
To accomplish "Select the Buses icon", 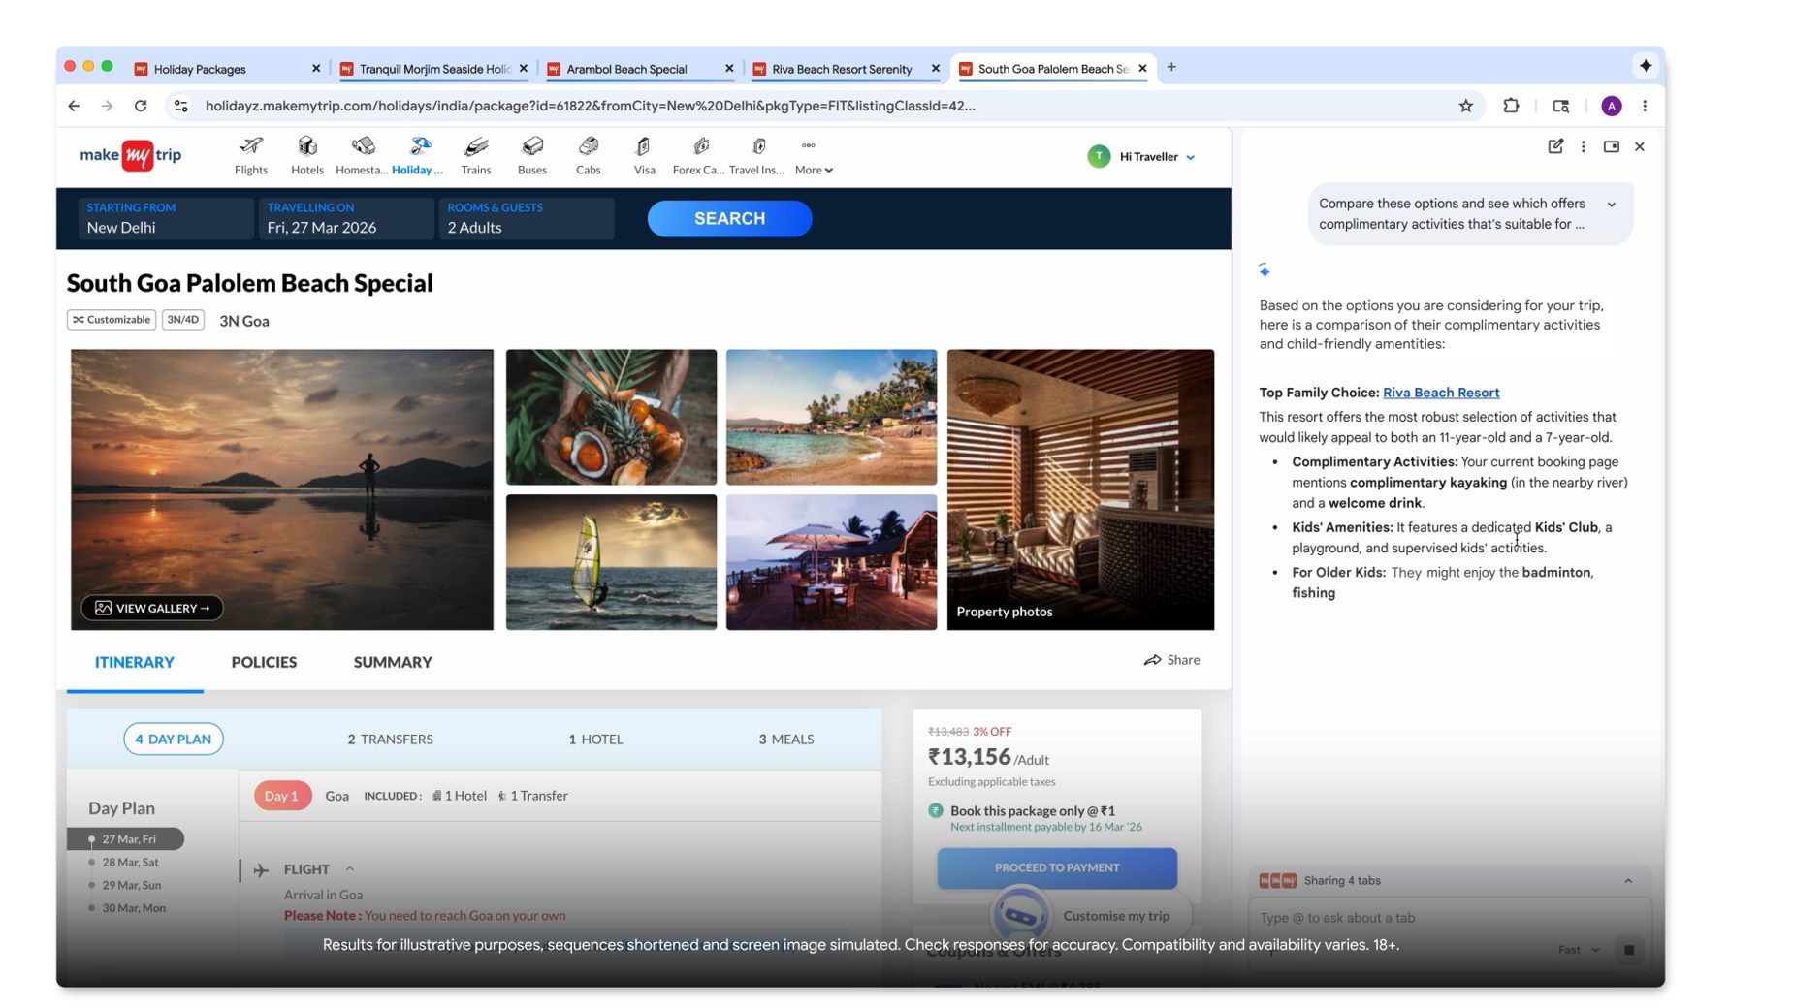I will [x=531, y=147].
